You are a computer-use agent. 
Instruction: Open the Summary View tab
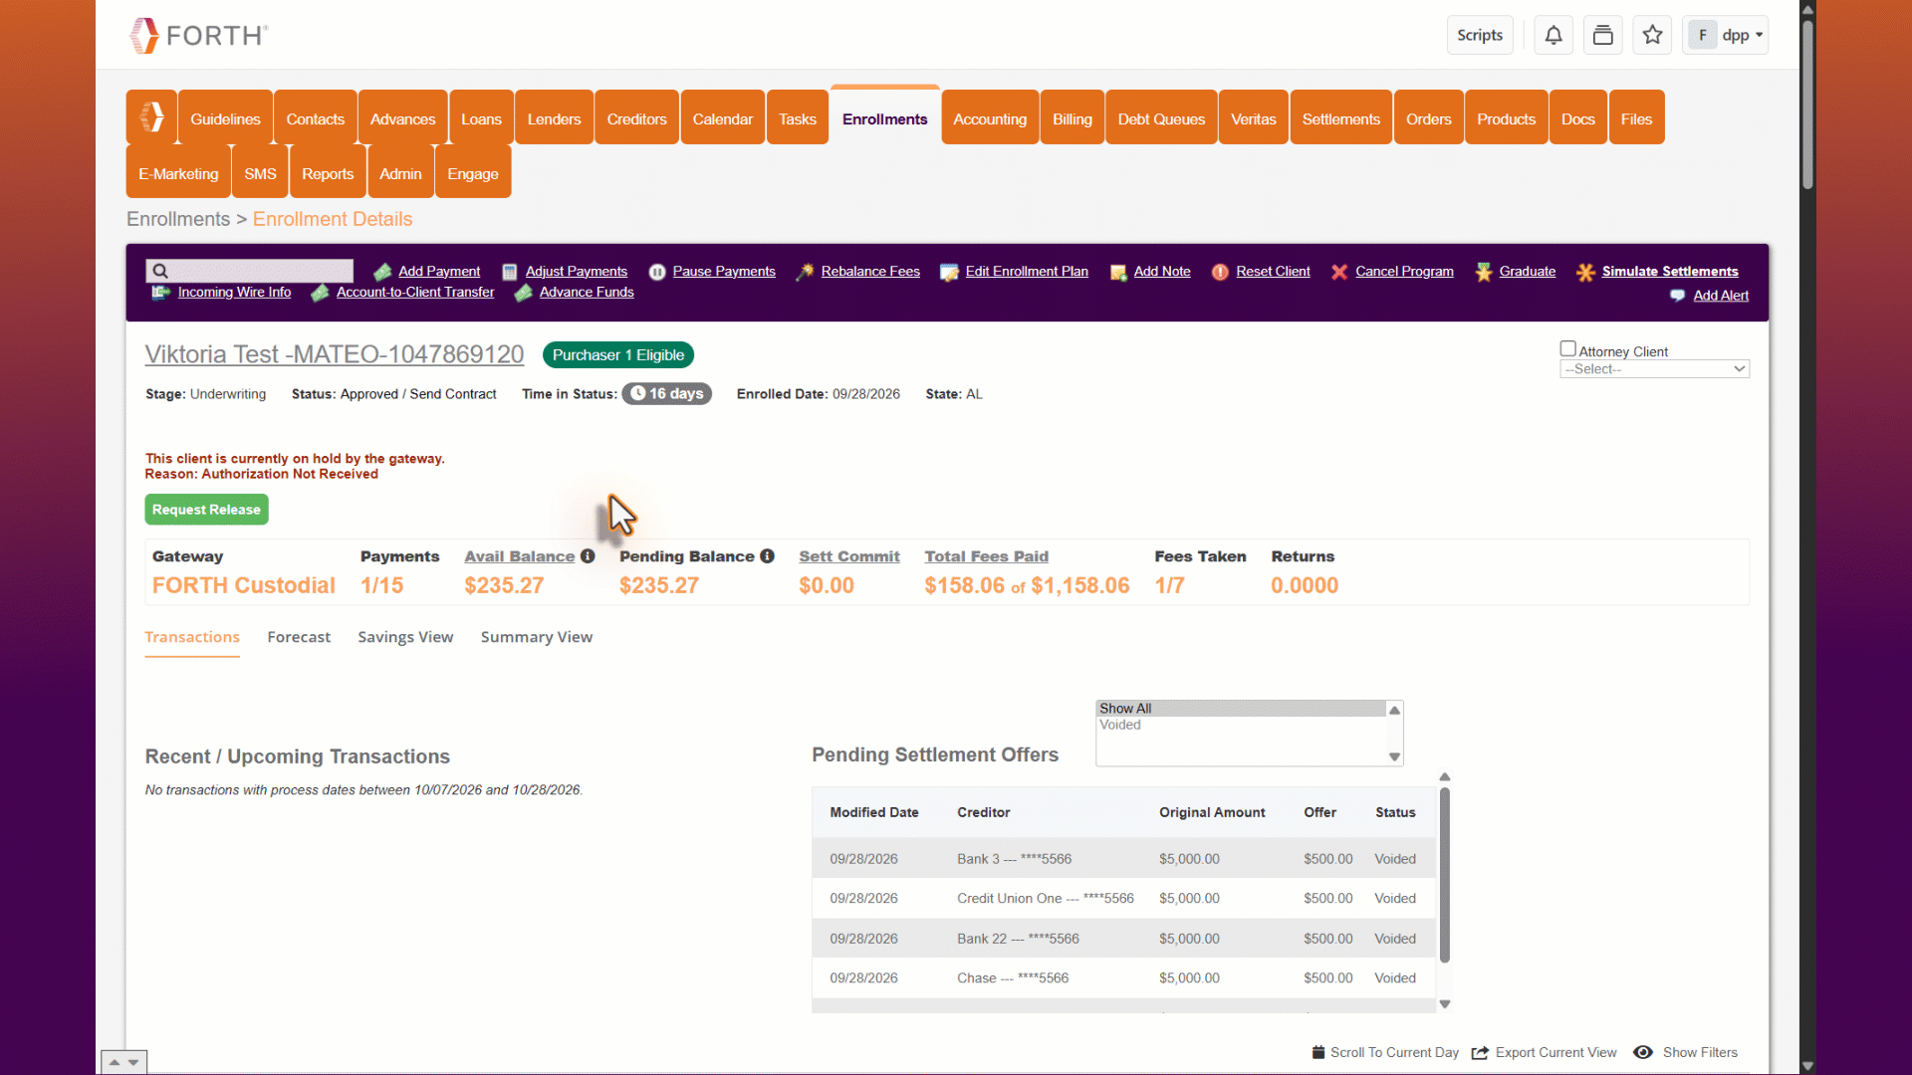(x=537, y=637)
